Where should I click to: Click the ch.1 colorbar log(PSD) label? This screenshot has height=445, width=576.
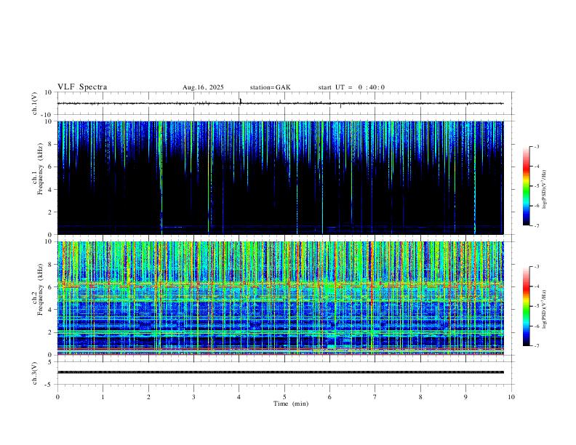click(545, 189)
